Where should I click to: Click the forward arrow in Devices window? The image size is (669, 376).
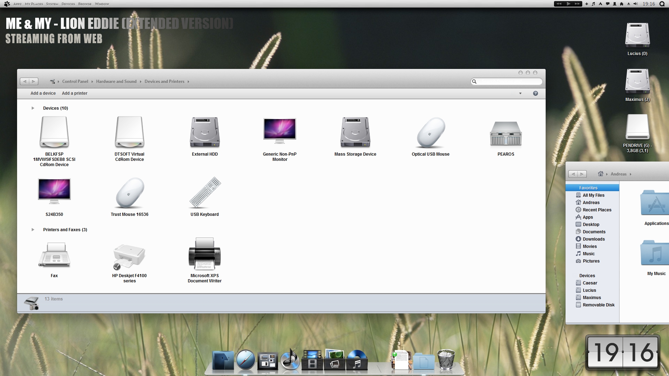point(33,81)
